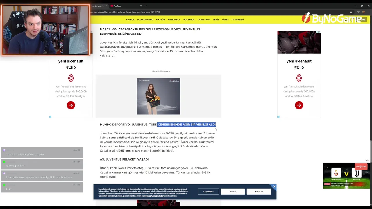372x209 pixels.
Task: Click the MARCA: GALATASARAY'IN BEŞ GOLLE headline
Action: coord(151,31)
